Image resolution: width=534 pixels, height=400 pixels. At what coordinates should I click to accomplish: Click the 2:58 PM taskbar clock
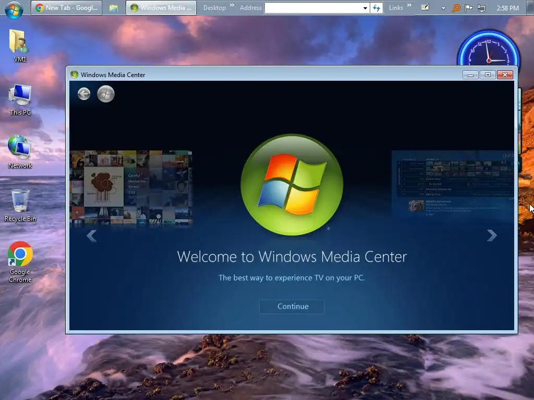tap(507, 8)
